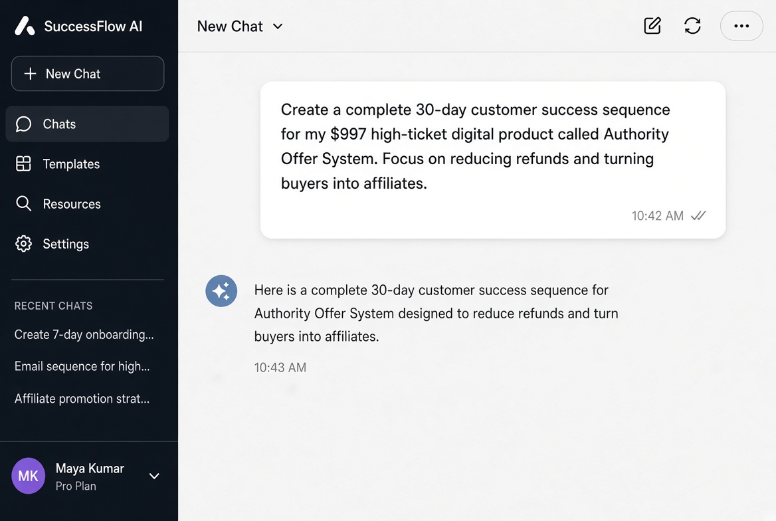Viewport: 776px width, 521px height.
Task: Open recent chat 'Create 7-day onboarding...'
Action: click(84, 335)
